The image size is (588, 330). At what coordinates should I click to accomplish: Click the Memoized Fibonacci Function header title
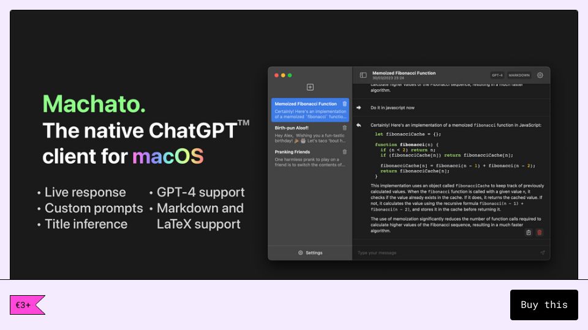[404, 73]
